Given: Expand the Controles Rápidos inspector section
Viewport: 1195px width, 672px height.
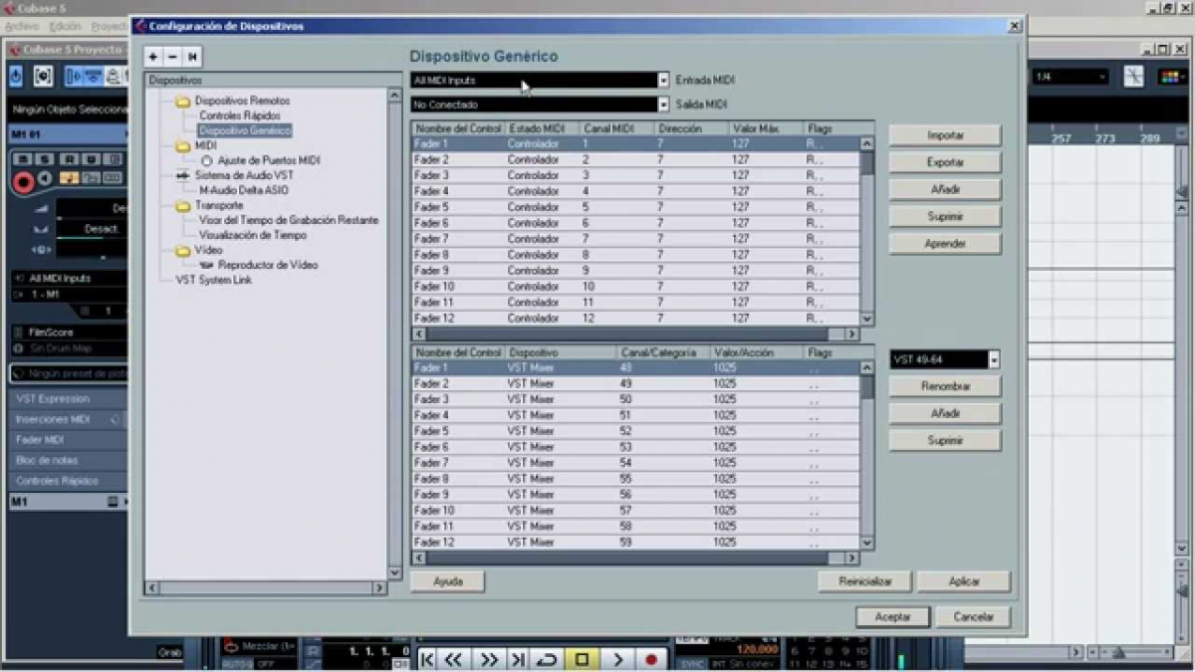Looking at the screenshot, I should tap(70, 481).
